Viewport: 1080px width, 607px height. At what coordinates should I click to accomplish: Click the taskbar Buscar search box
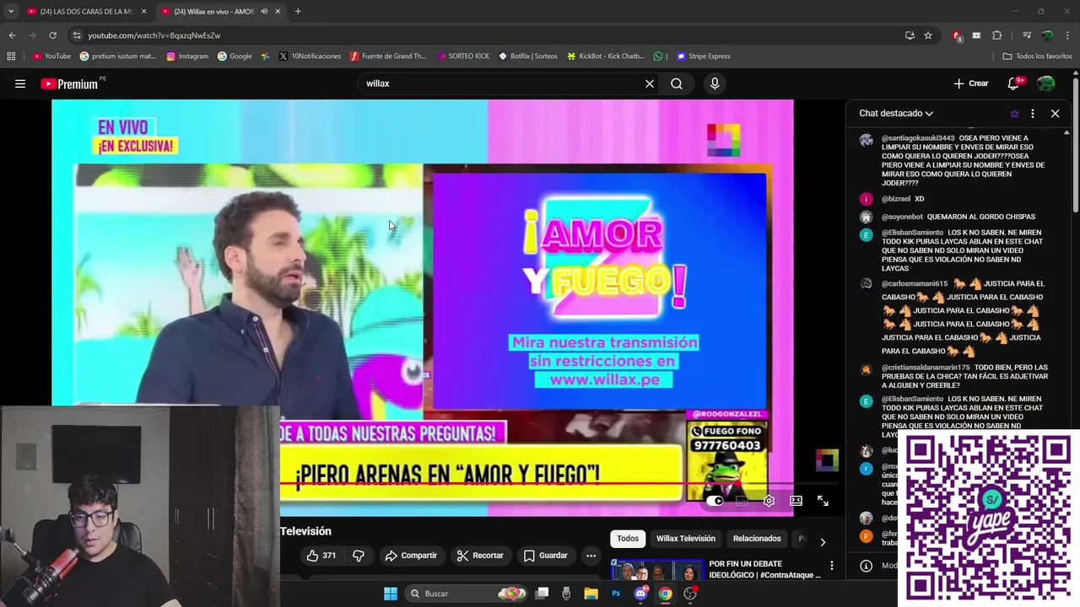click(466, 594)
